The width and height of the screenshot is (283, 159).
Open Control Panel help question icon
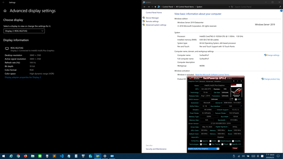tap(281, 11)
